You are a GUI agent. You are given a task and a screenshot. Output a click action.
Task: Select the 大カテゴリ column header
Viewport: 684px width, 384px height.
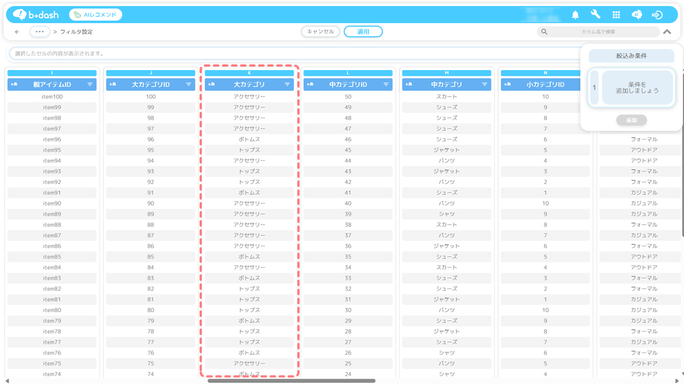click(x=249, y=85)
